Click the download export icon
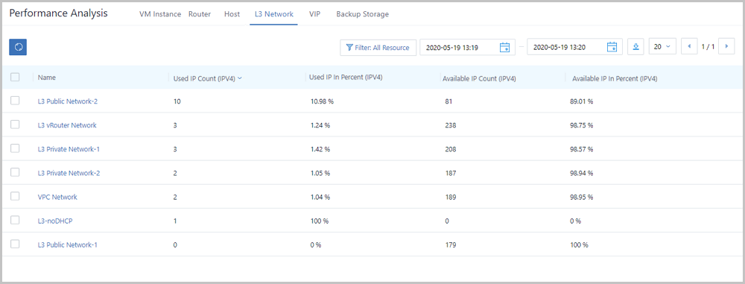Image resolution: width=745 pixels, height=284 pixels. coord(635,47)
